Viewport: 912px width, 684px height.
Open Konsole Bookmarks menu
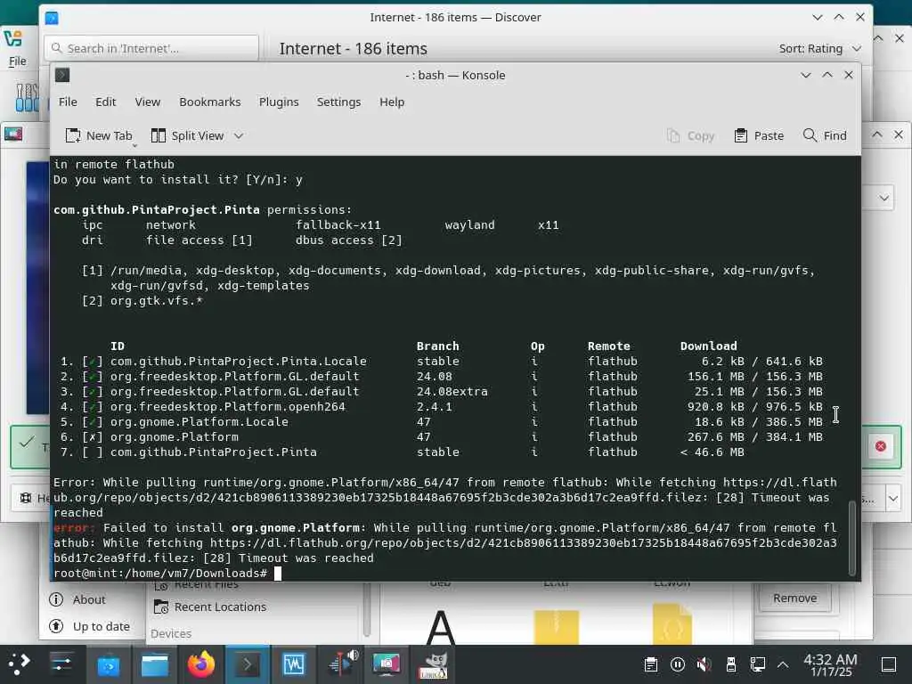[210, 102]
